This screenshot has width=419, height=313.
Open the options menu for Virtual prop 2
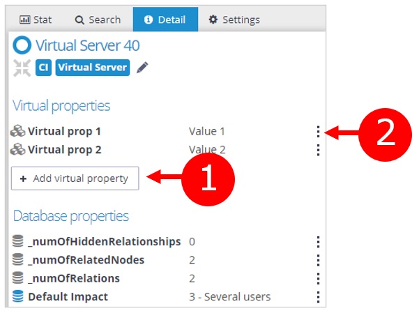click(318, 149)
